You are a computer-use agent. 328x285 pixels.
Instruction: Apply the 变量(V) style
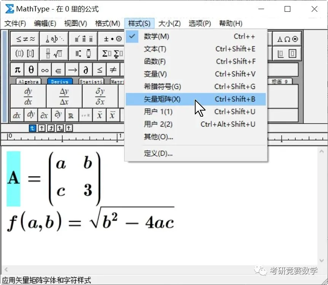pyautogui.click(x=196, y=74)
